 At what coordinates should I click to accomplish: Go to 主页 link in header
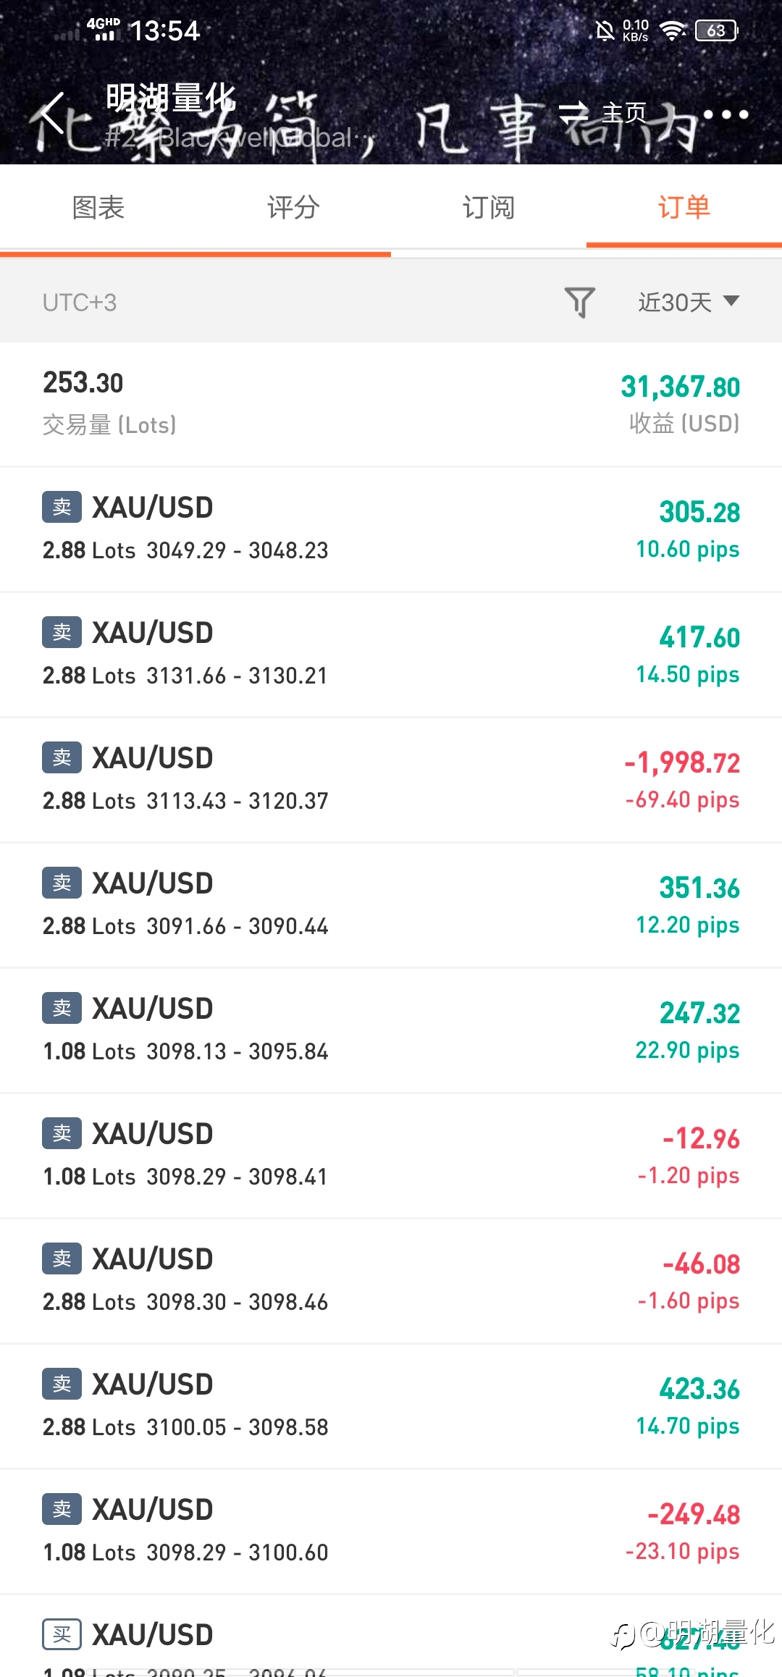pyautogui.click(x=624, y=112)
